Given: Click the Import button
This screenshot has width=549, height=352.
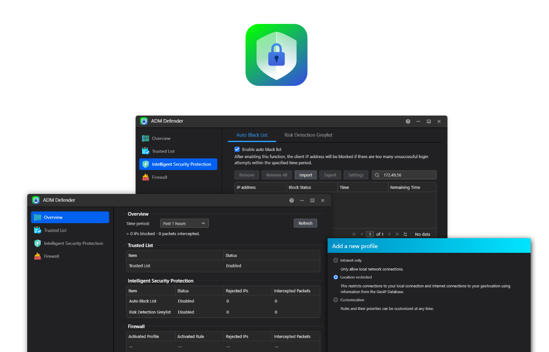Looking at the screenshot, I should (x=306, y=175).
